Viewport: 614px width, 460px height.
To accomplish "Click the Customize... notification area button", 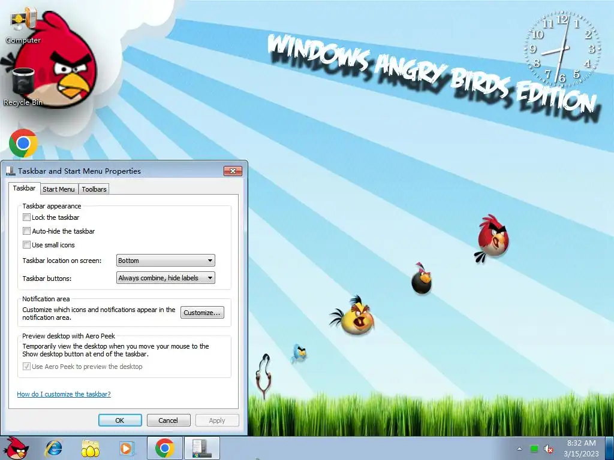I will point(202,313).
